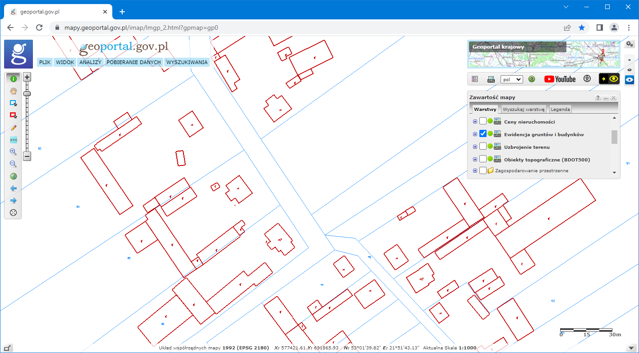Expand the Obiekty topograficzne (BDOT500) node
Screen dimensions: 639x353
475,159
